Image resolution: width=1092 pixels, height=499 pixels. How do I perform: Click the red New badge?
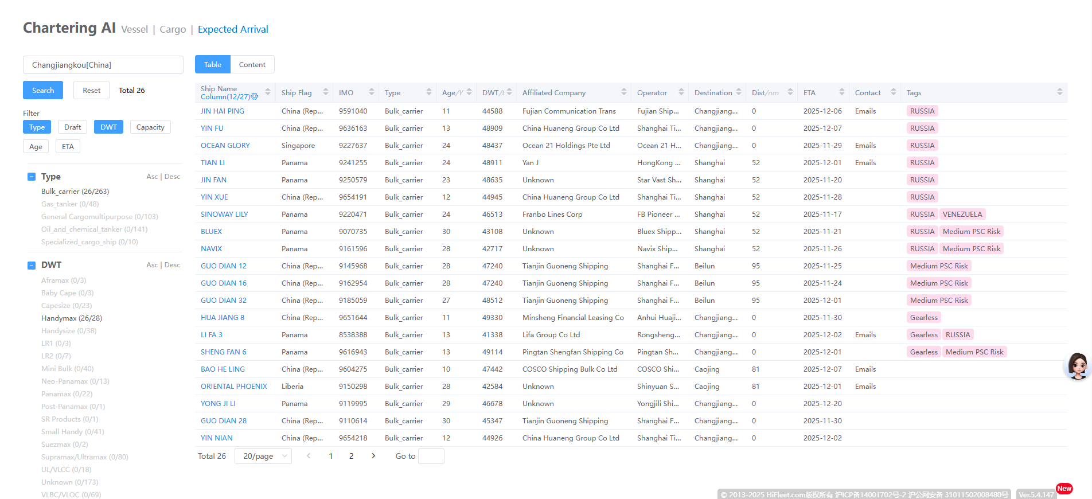click(x=1064, y=489)
